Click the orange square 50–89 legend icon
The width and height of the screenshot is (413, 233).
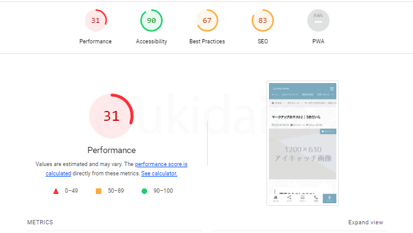click(x=98, y=191)
